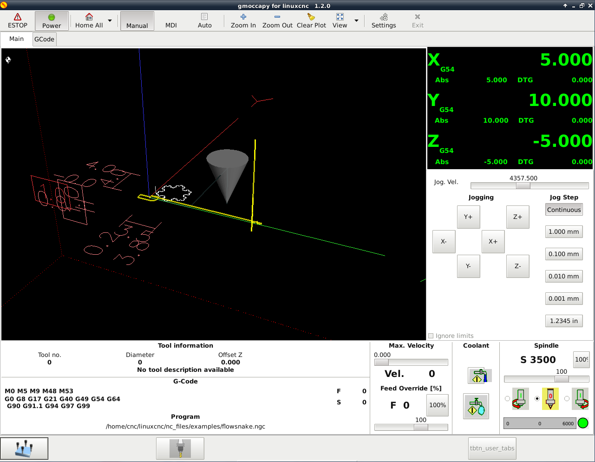
Task: Zoom In the plot view
Action: point(243,21)
